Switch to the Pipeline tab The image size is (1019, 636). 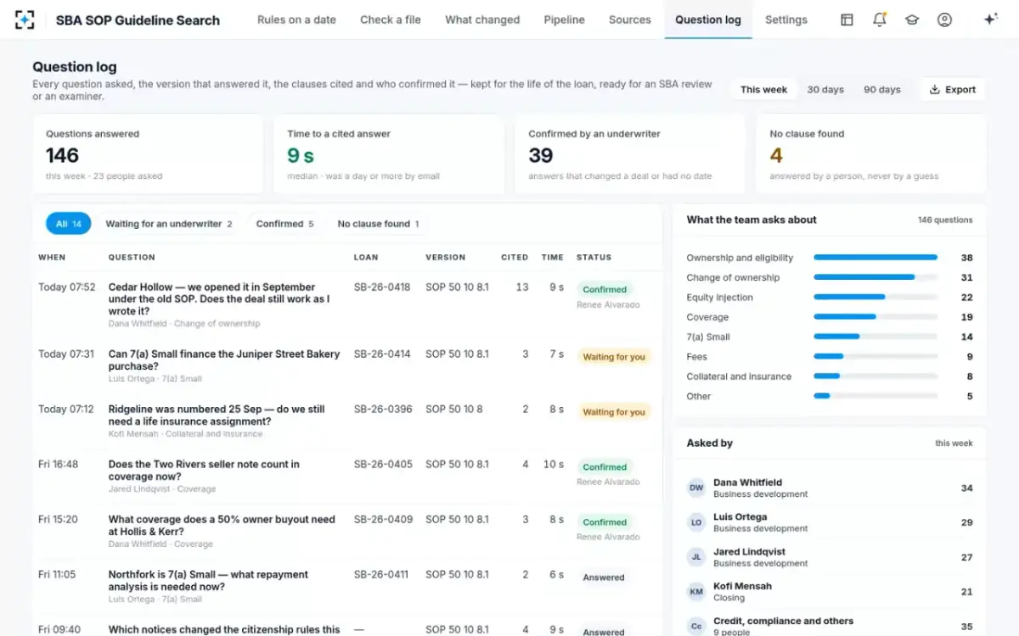pos(565,20)
